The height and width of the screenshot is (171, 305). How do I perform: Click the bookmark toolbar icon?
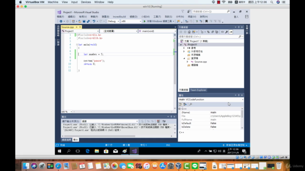(206, 21)
